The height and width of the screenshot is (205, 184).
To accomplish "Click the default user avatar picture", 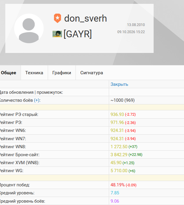I will click(x=29, y=28).
